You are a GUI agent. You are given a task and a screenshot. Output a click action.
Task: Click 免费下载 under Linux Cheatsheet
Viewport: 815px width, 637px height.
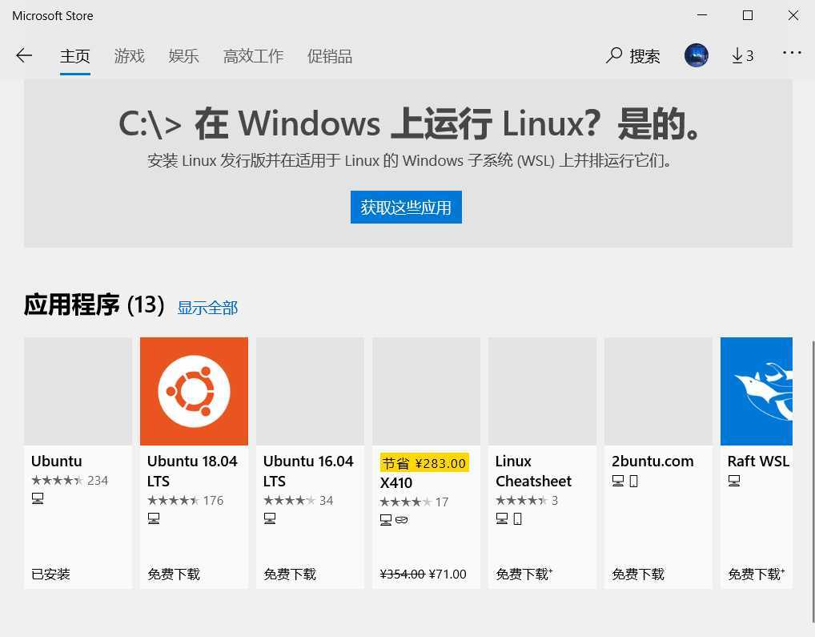tap(524, 574)
